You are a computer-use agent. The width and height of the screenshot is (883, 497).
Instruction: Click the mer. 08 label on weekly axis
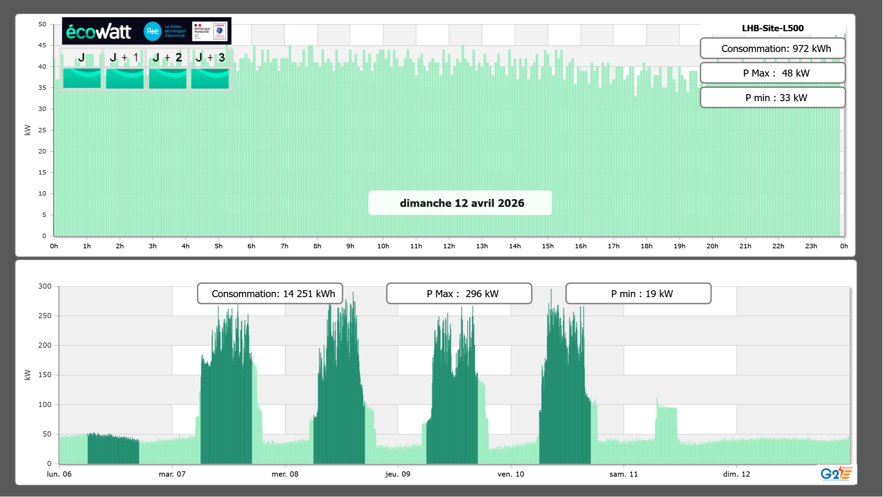pos(285,474)
